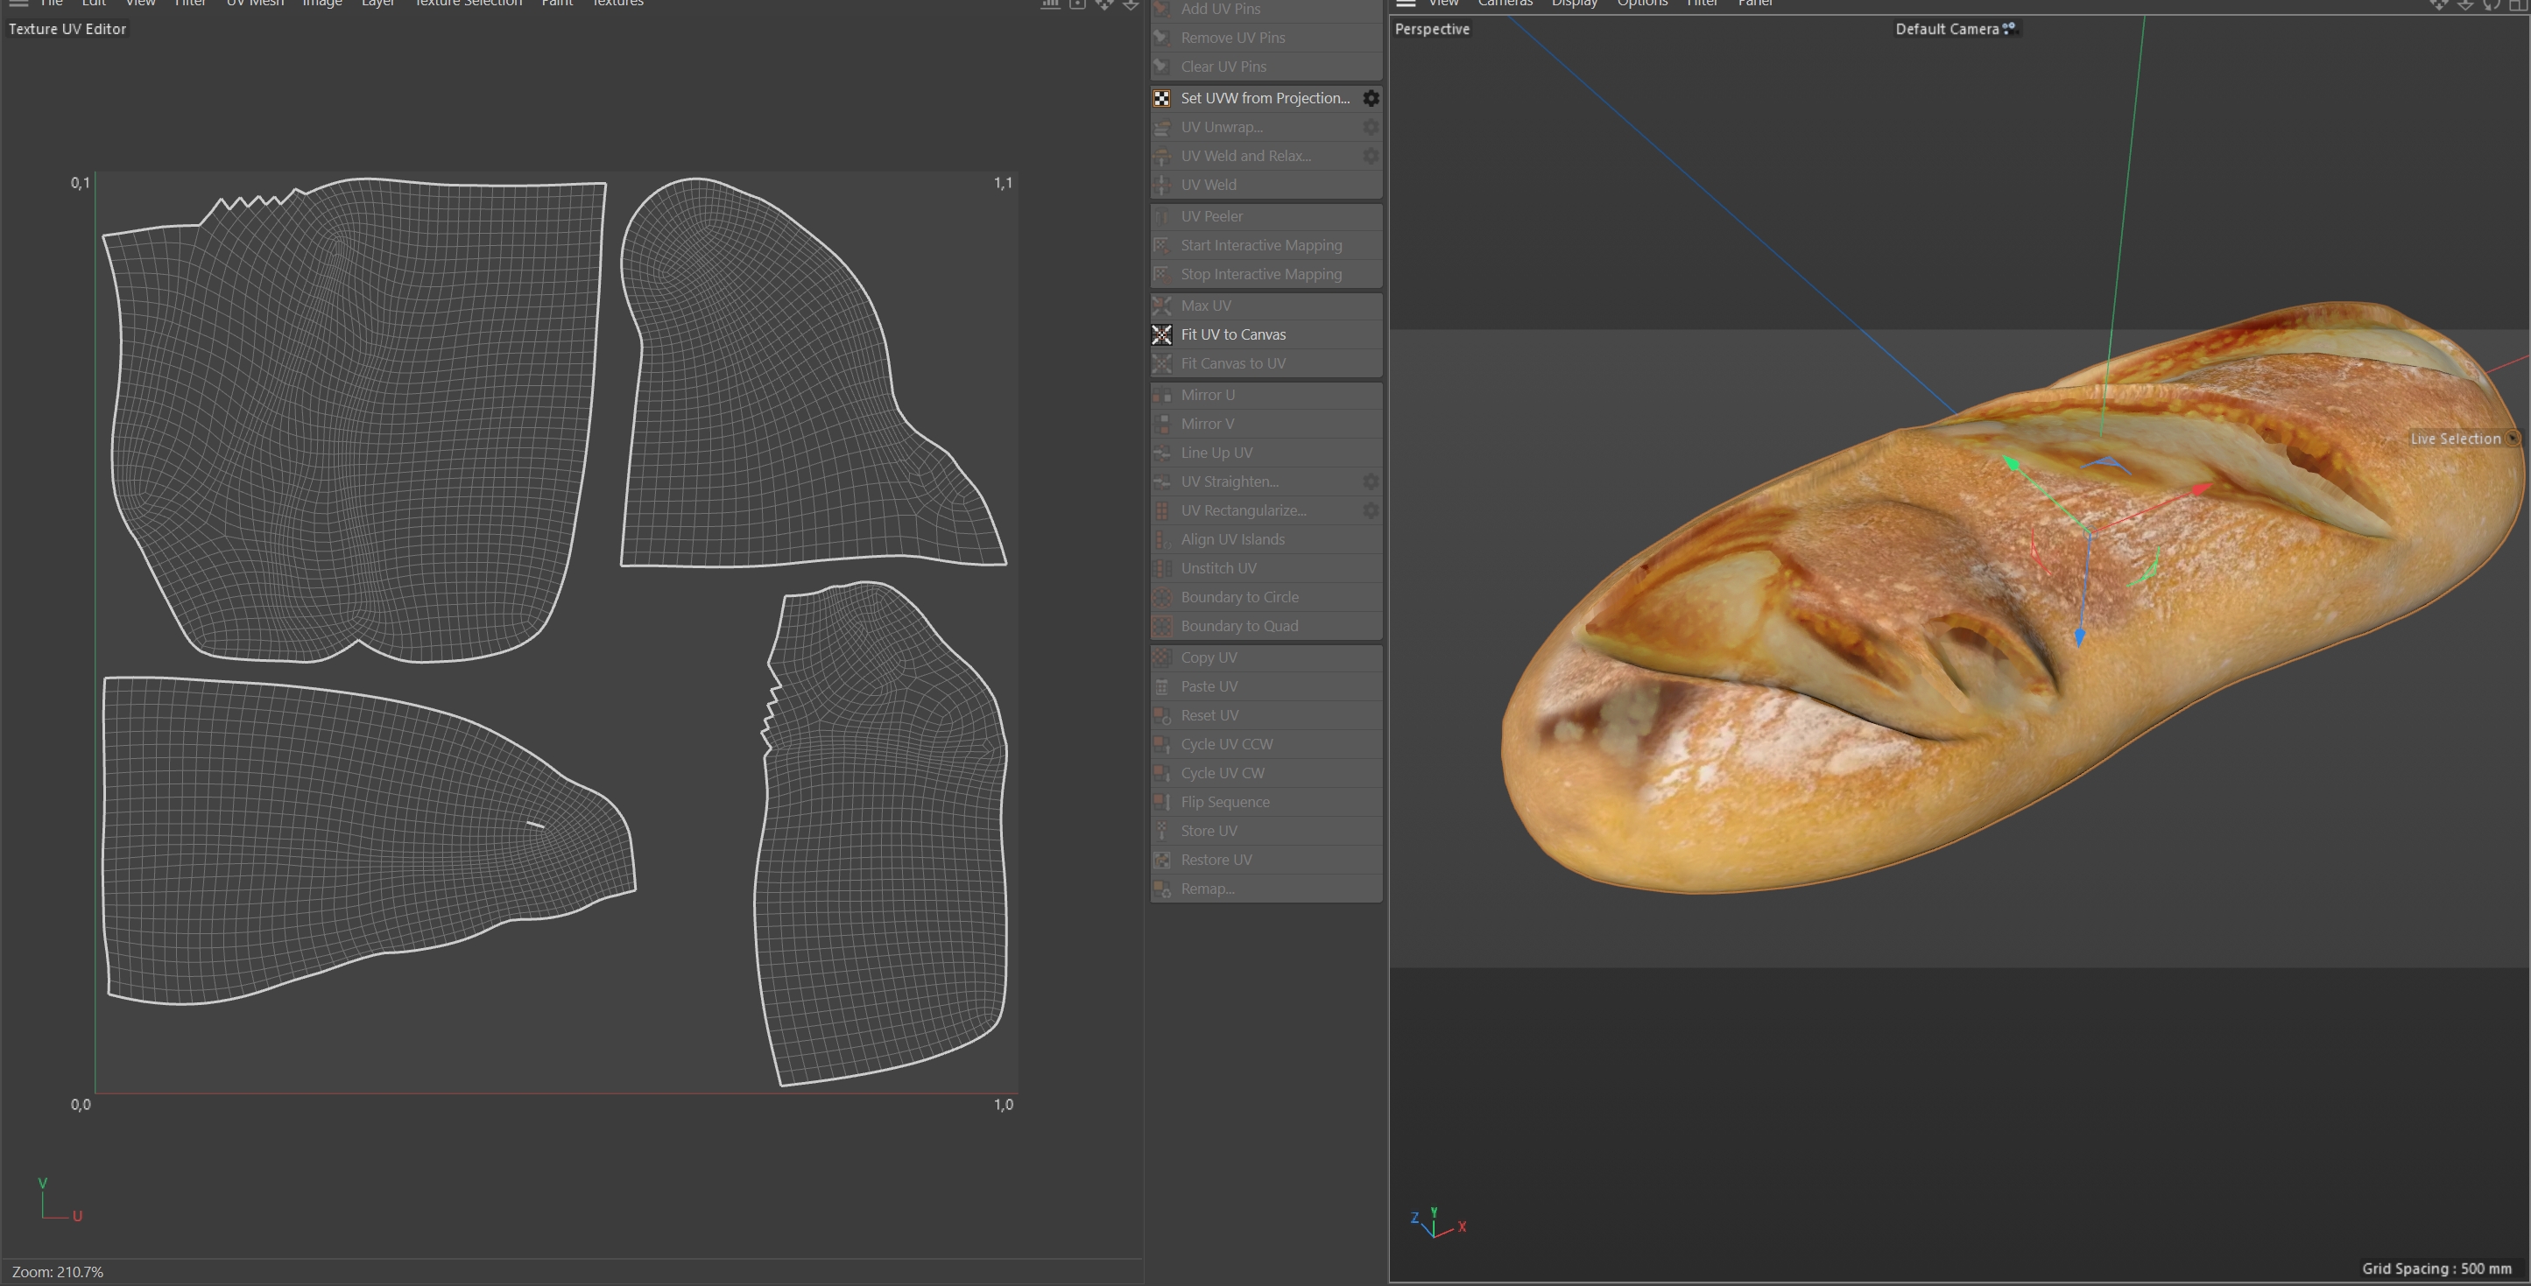The image size is (2531, 1286).
Task: Open Set UVW from Projection settings gear
Action: pos(1371,98)
